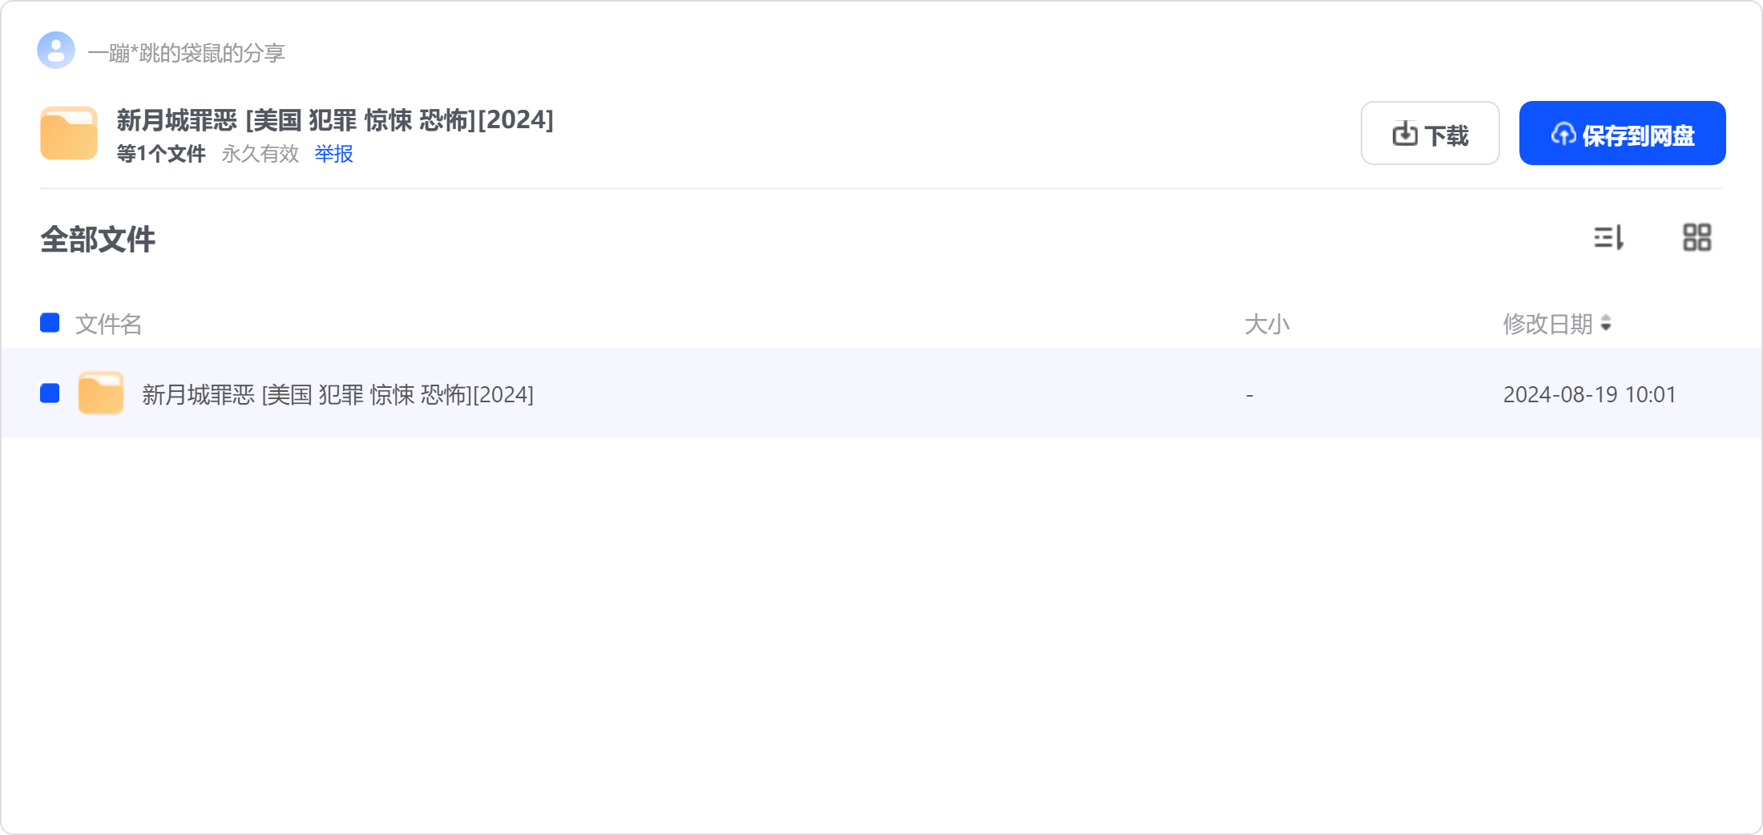Click the 大小 column header
1763x835 pixels.
(x=1267, y=324)
